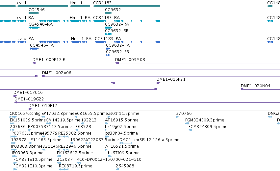
Task: Click EST LP11465.5prime
Action: [x=30, y=143]
